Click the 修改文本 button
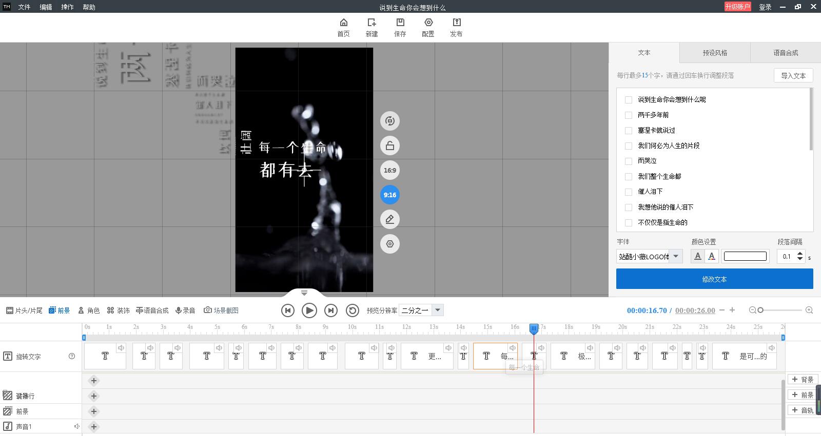Viewport: 821px width, 436px height. pos(714,279)
